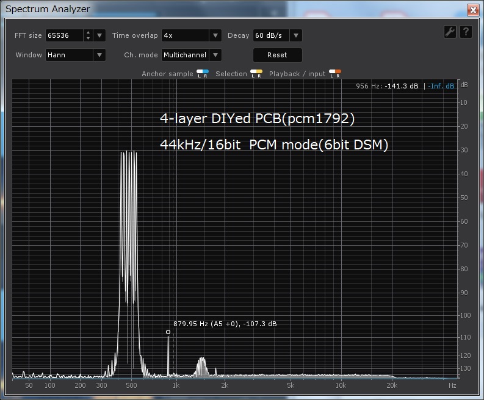Image resolution: width=484 pixels, height=400 pixels.
Task: Click the Decay 60 dB/s value
Action: [x=272, y=35]
